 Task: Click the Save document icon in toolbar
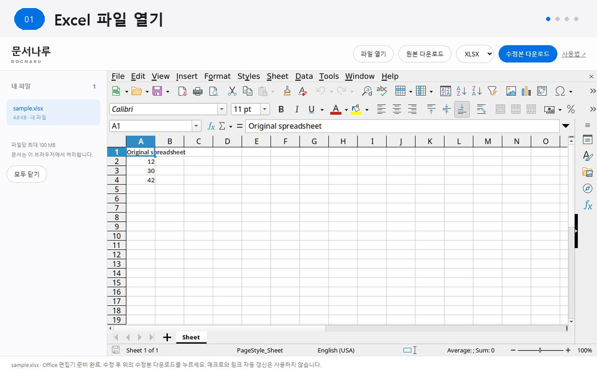pyautogui.click(x=157, y=91)
